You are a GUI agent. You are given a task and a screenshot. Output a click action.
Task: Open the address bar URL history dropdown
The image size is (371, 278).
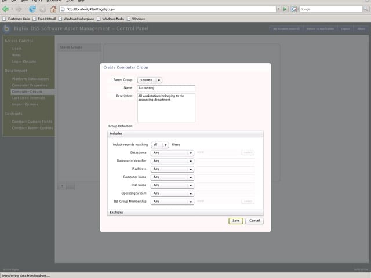(278, 9)
